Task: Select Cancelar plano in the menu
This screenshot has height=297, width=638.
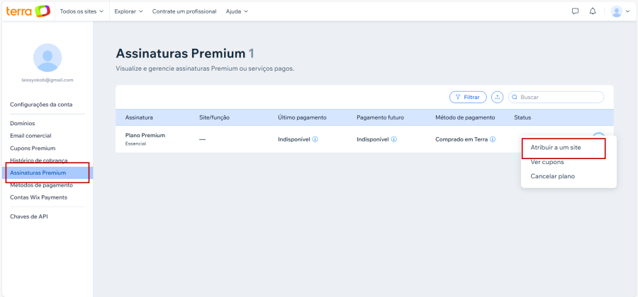Action: [553, 176]
